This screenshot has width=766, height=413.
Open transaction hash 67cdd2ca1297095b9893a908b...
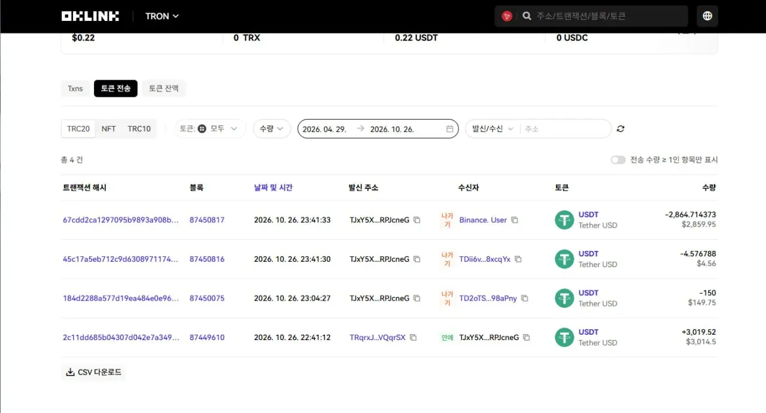coord(121,220)
